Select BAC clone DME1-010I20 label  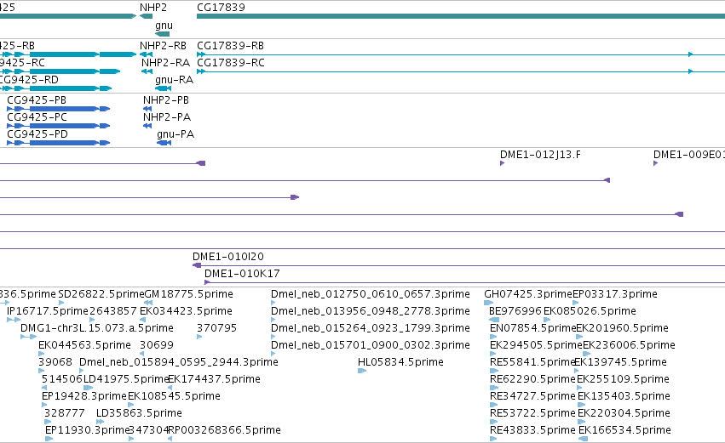pos(228,257)
